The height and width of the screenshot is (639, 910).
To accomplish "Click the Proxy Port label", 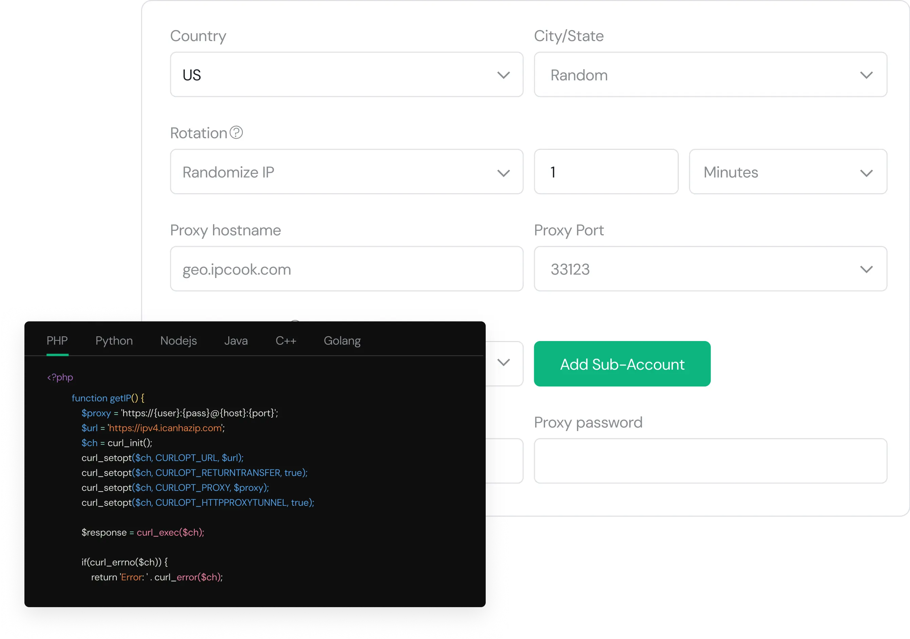I will click(569, 230).
